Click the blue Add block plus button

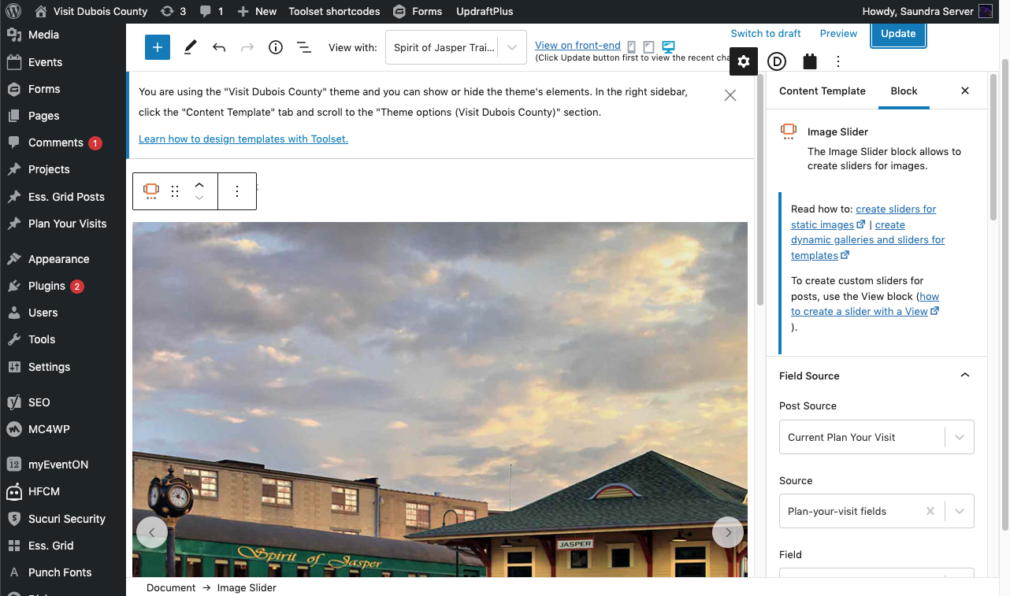(x=158, y=47)
